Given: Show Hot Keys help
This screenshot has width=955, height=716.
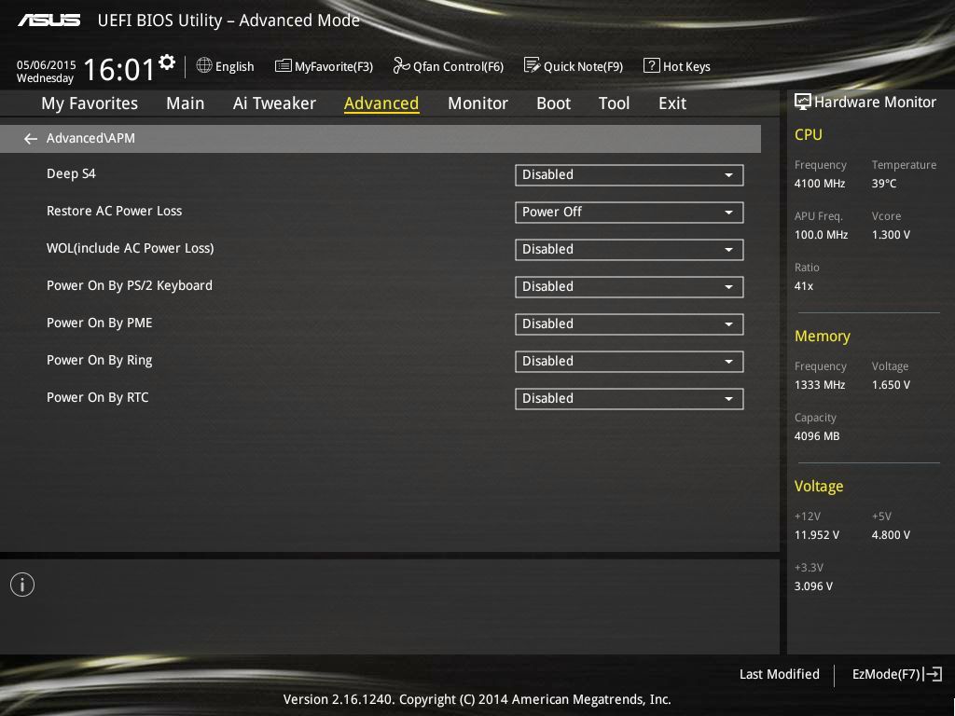Looking at the screenshot, I should click(x=677, y=66).
